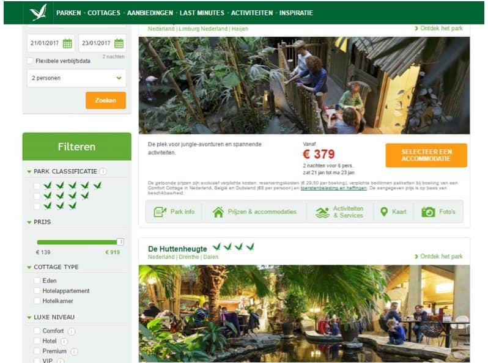Open the 2 personen dropdown

pyautogui.click(x=76, y=78)
